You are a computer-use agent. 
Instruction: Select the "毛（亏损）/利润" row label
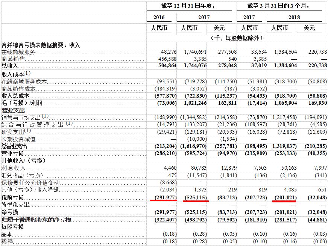pyautogui.click(x=22, y=103)
